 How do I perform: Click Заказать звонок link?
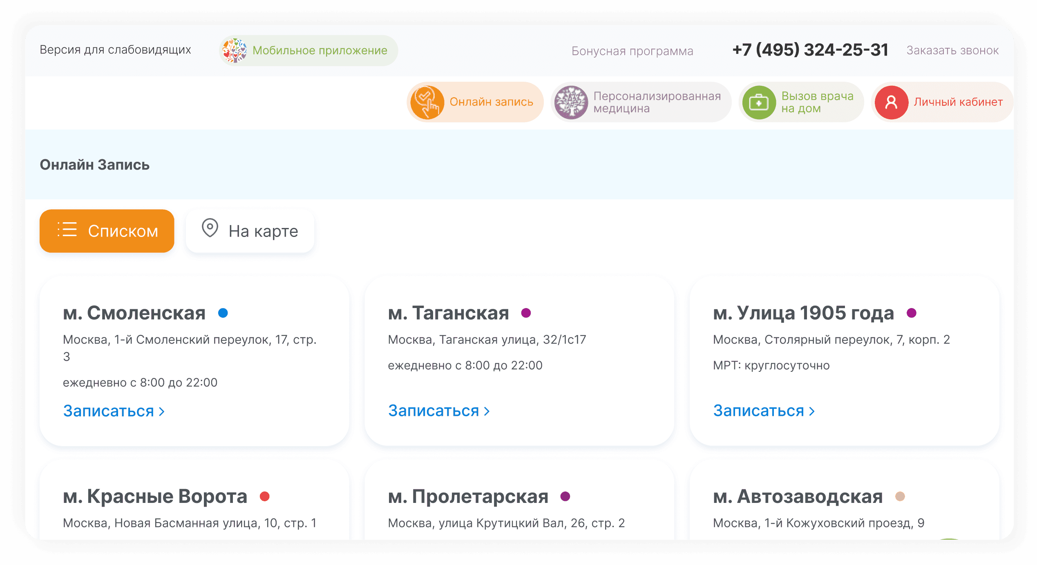pyautogui.click(x=952, y=50)
